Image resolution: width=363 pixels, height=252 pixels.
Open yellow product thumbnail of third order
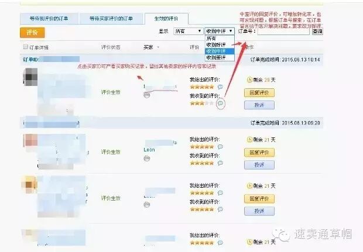29,185
